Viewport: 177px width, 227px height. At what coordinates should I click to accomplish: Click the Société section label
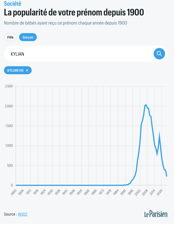(x=13, y=4)
